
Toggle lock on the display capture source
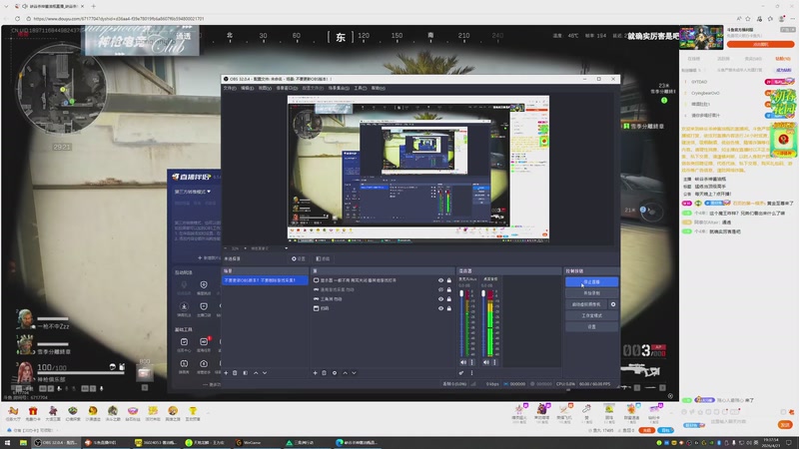[448, 280]
